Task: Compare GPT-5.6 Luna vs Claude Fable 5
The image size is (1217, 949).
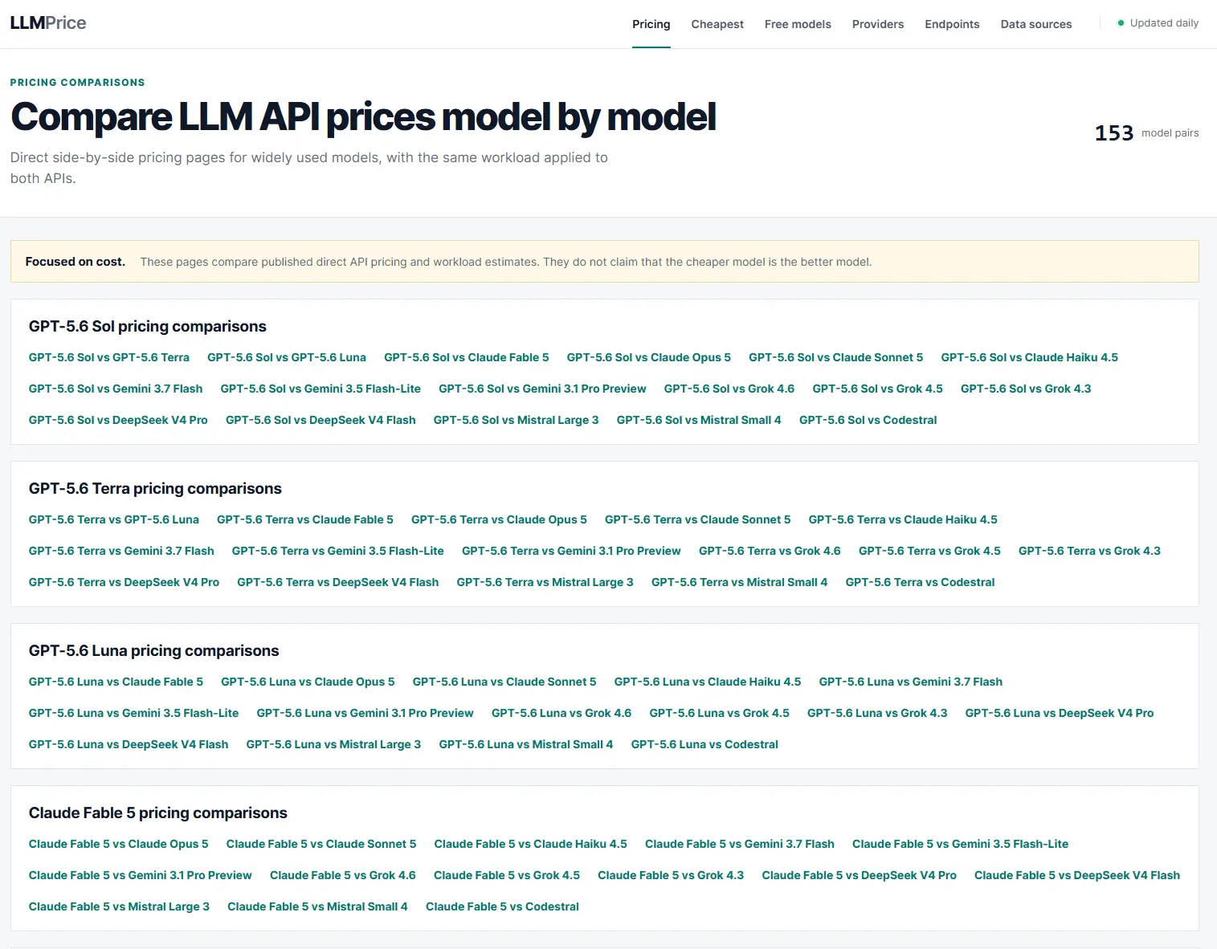Action: [x=116, y=682]
